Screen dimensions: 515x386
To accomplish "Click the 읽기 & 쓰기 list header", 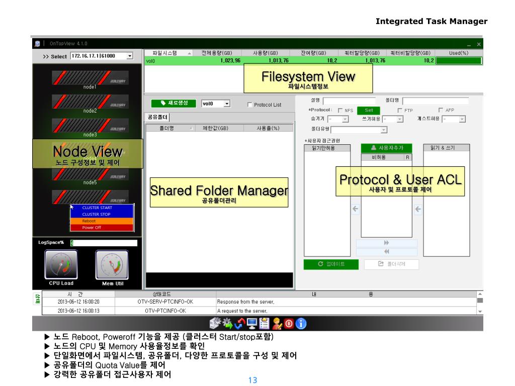I will click(447, 148).
